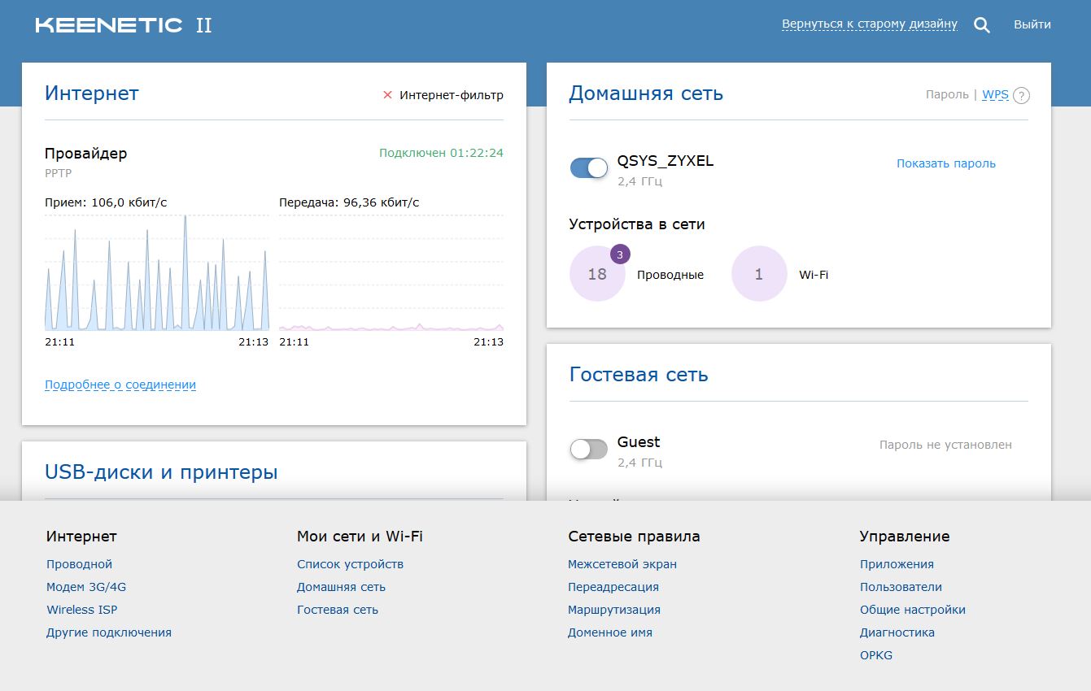Click the Подключен 01:22:24 status

[x=441, y=153]
